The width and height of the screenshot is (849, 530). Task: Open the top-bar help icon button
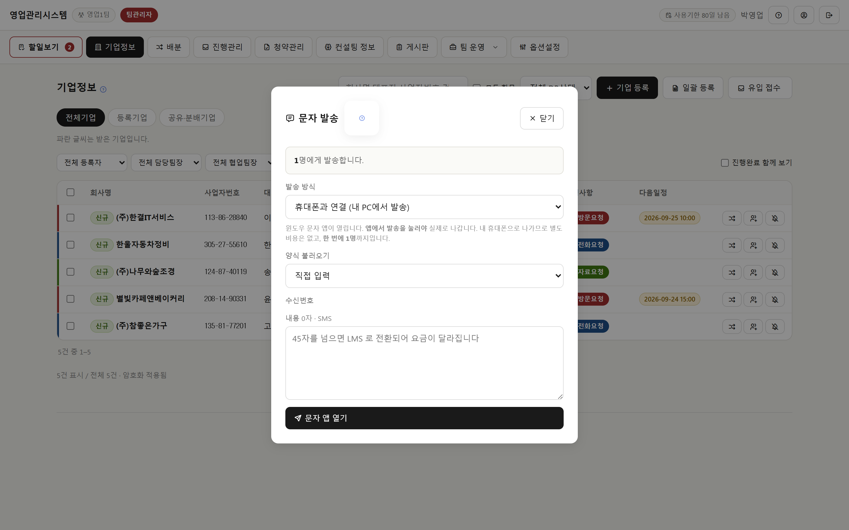pos(778,15)
